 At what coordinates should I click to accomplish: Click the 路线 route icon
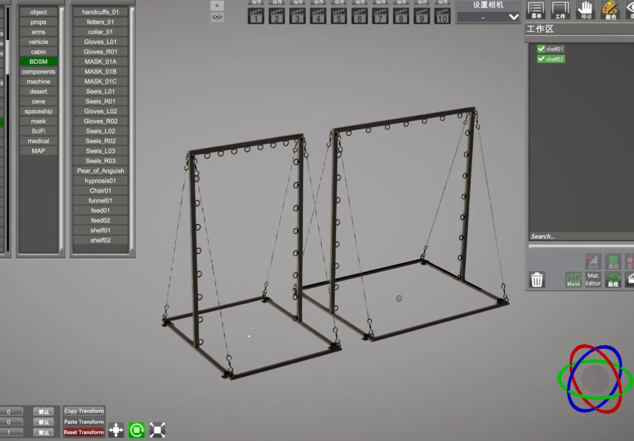(x=613, y=279)
